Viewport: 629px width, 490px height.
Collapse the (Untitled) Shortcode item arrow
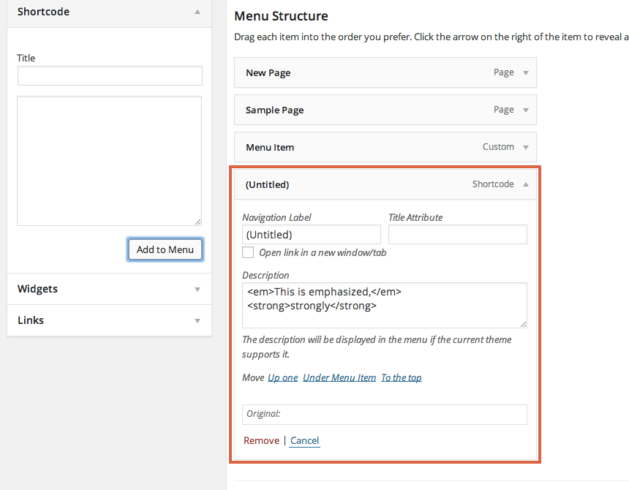(x=525, y=184)
